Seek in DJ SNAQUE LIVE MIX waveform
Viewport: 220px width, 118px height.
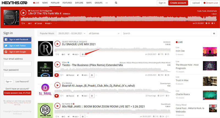click(x=112, y=49)
